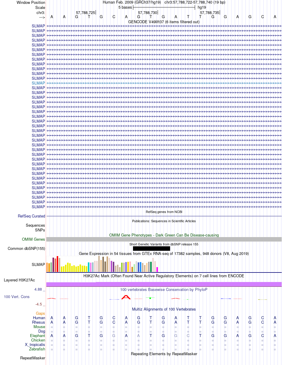Click the Dog alignment row label
This screenshot has height=365, width=282.
(x=42, y=331)
